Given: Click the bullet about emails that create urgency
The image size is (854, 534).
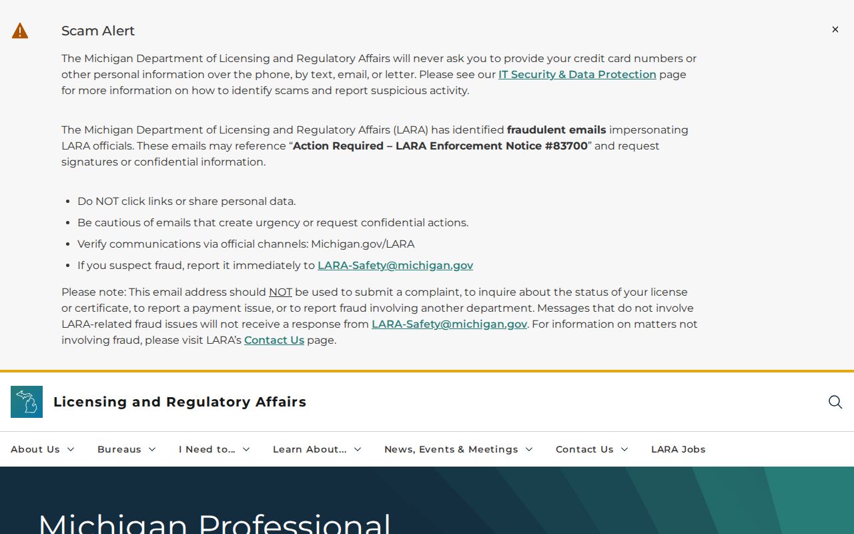Looking at the screenshot, I should coord(273,223).
